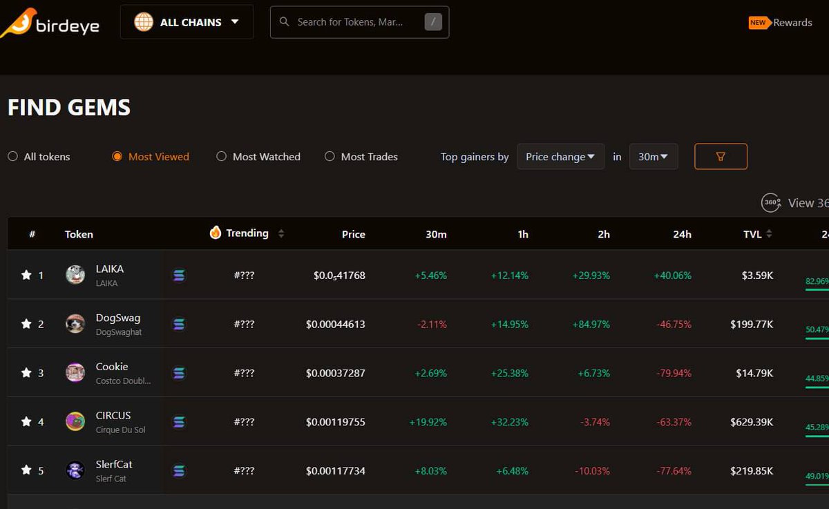This screenshot has height=509, width=829.
Task: Sort by Trending column arrows
Action: [281, 234]
